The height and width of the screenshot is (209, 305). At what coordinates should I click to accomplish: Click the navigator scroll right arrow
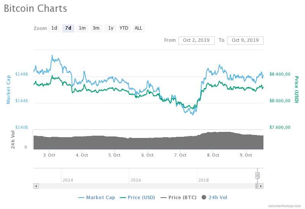pyautogui.click(x=261, y=186)
